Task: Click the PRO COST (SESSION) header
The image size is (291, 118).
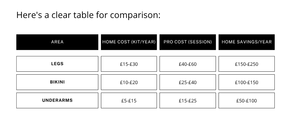Action: (x=188, y=42)
